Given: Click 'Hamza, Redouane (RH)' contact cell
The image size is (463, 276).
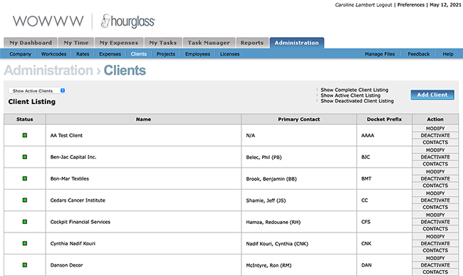Looking at the screenshot, I should point(299,222).
